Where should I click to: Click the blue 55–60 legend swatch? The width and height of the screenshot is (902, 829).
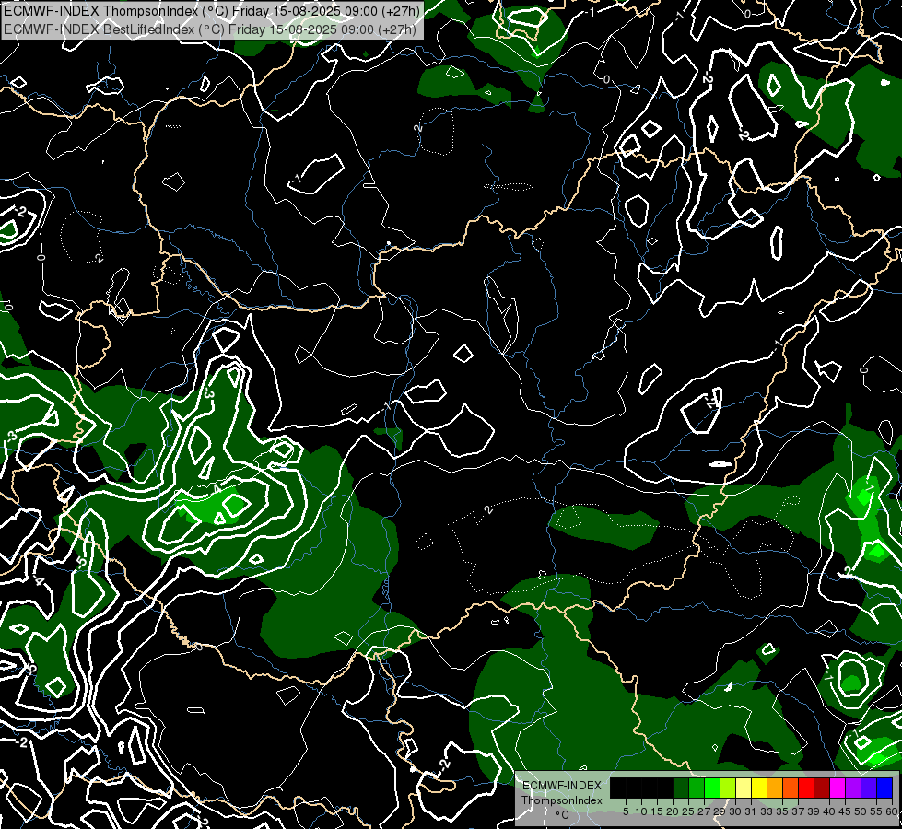(884, 788)
